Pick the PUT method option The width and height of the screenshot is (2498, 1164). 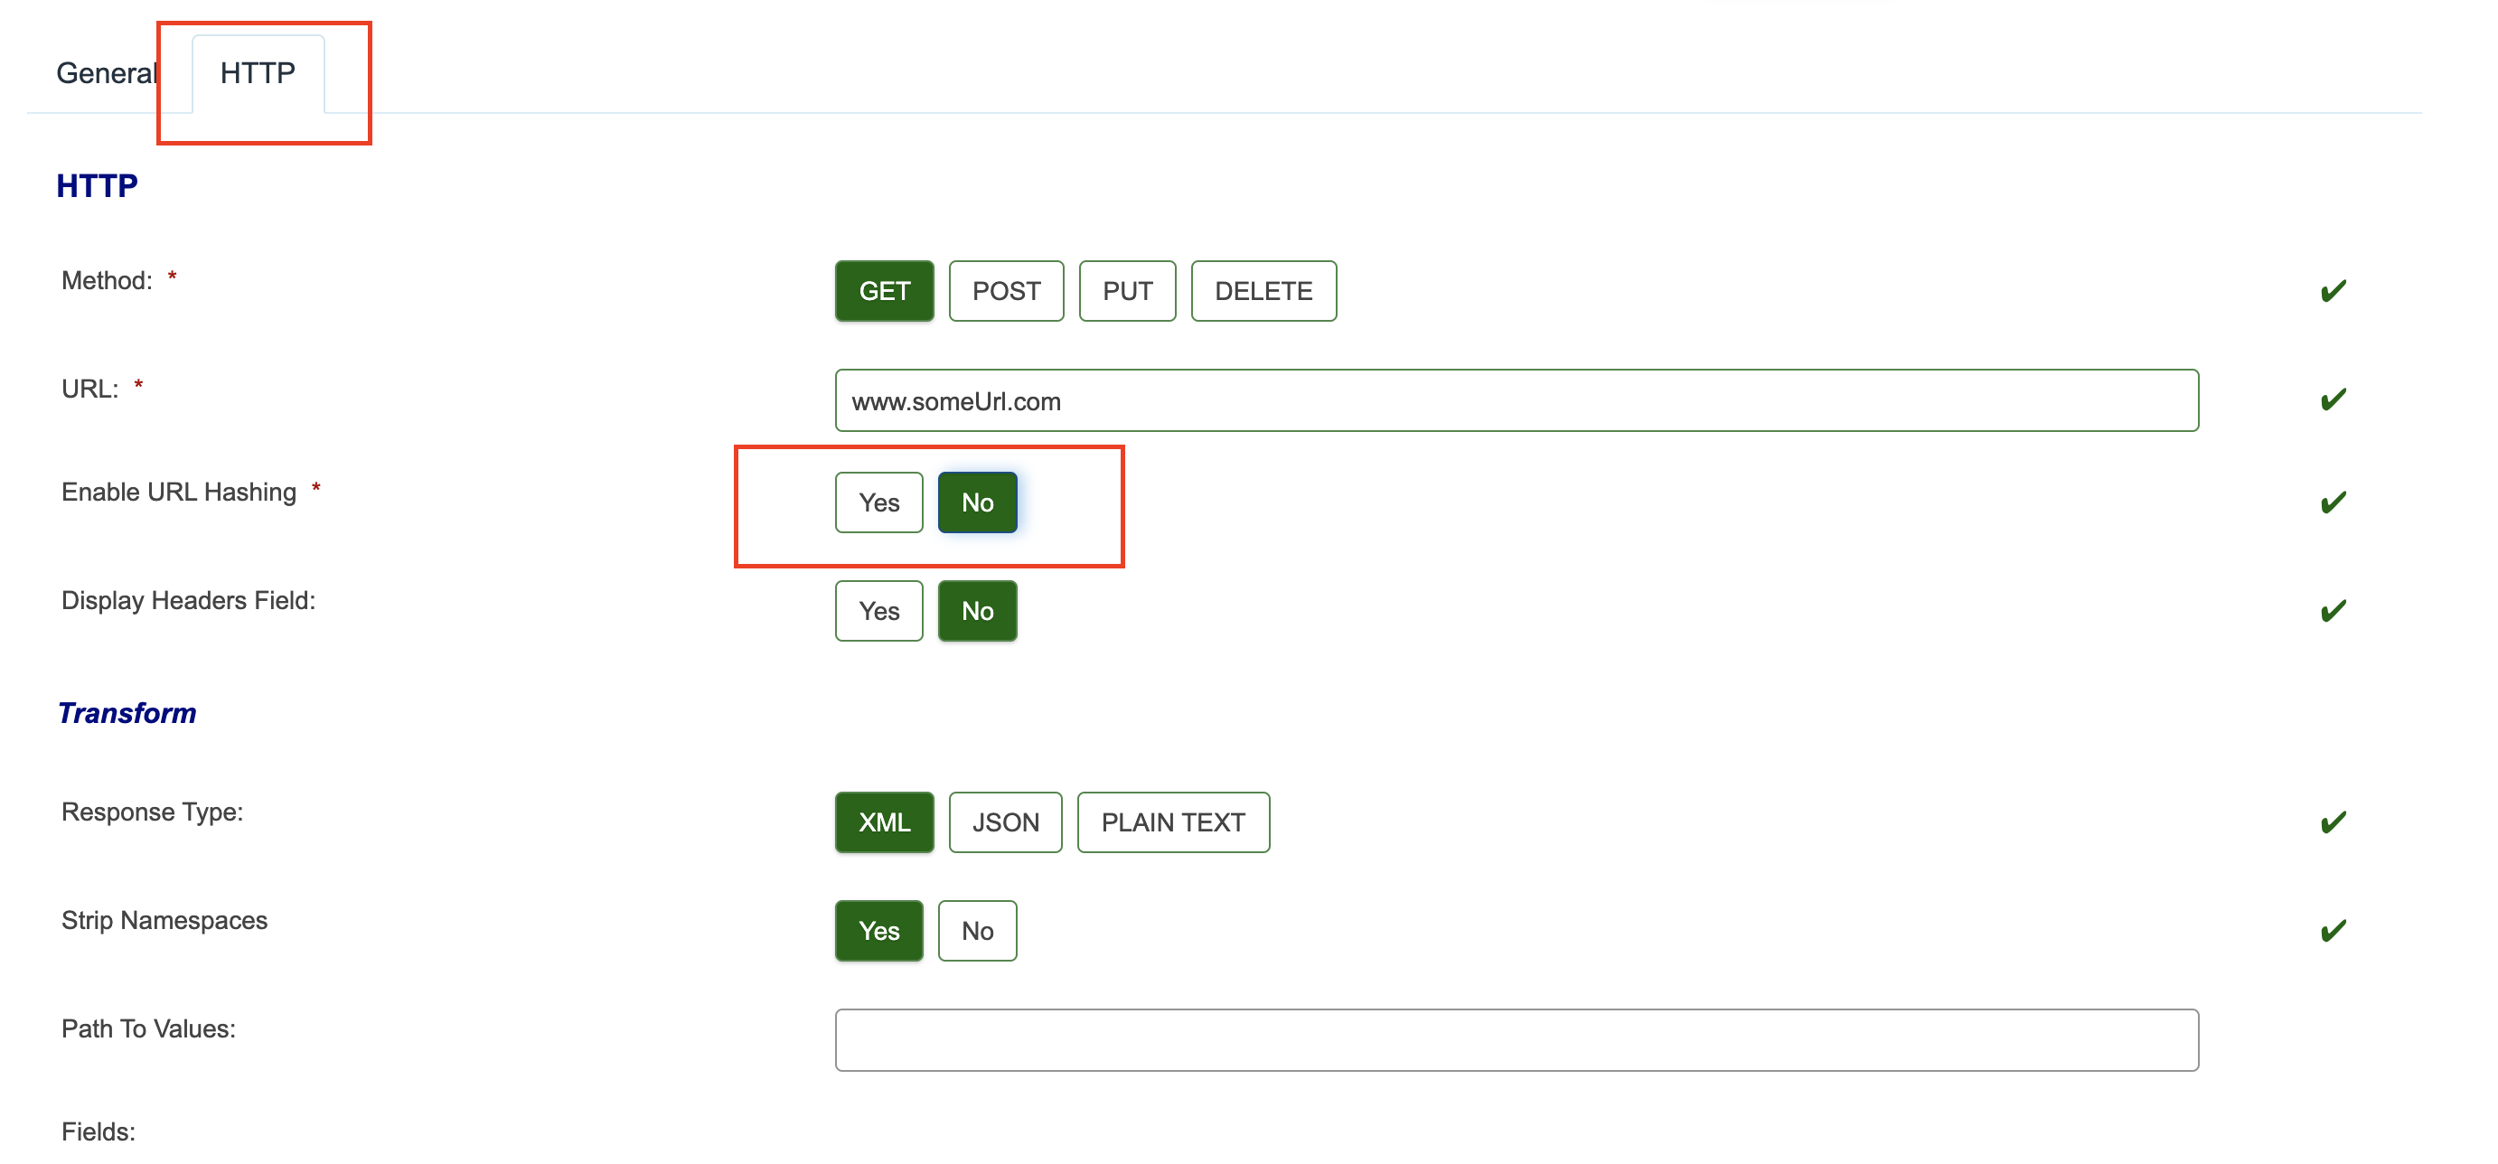[x=1127, y=291]
